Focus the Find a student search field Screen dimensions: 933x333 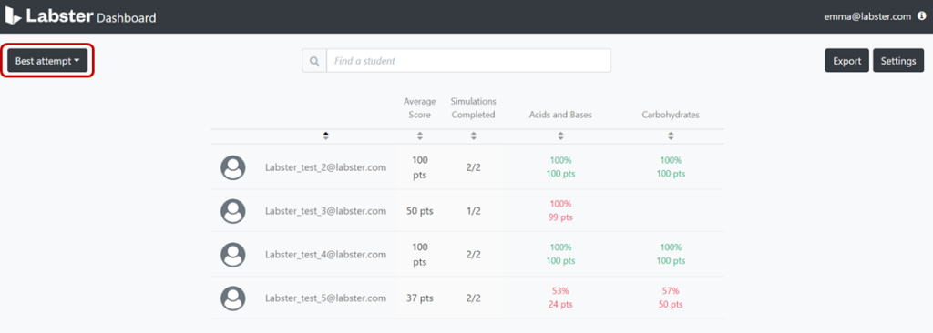pyautogui.click(x=469, y=61)
